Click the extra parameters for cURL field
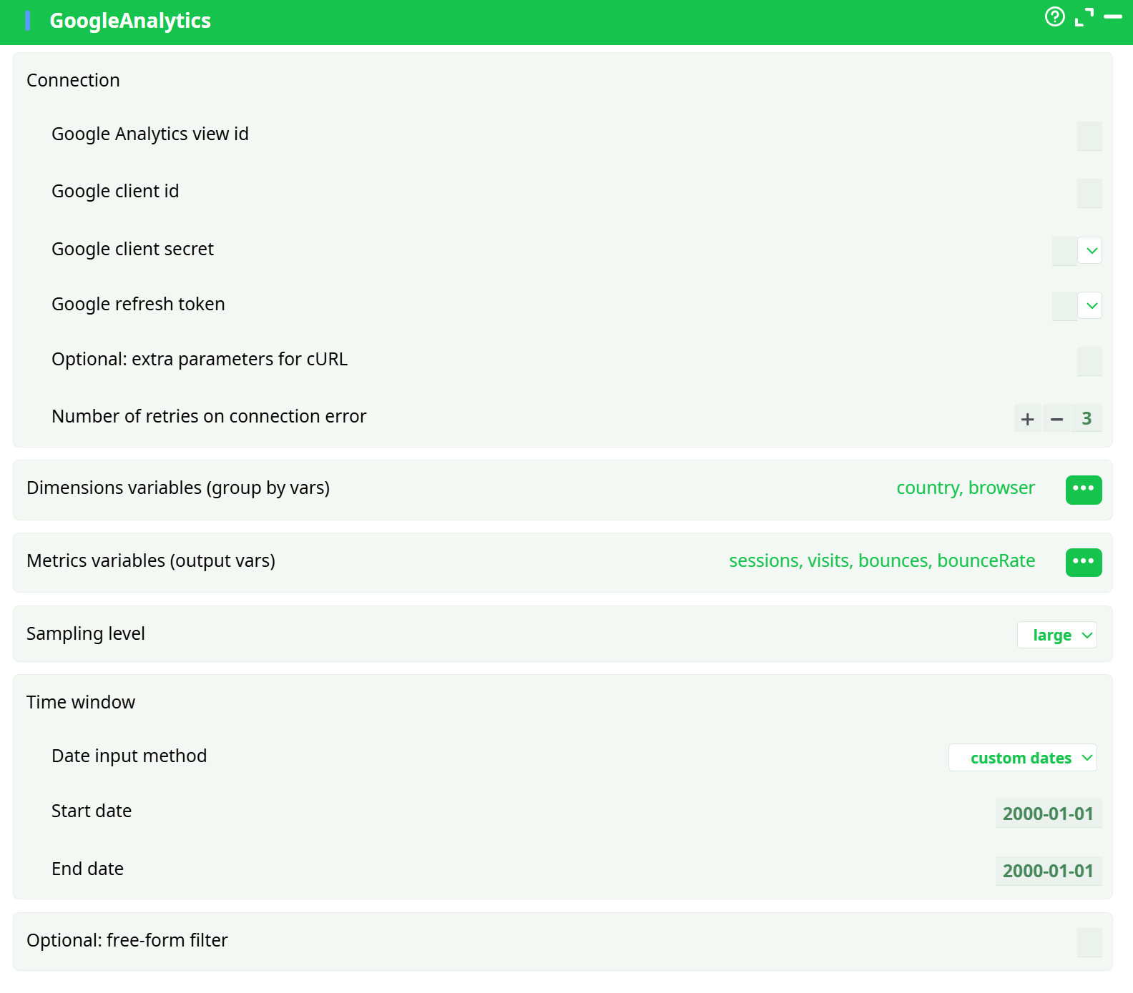 click(x=1089, y=361)
